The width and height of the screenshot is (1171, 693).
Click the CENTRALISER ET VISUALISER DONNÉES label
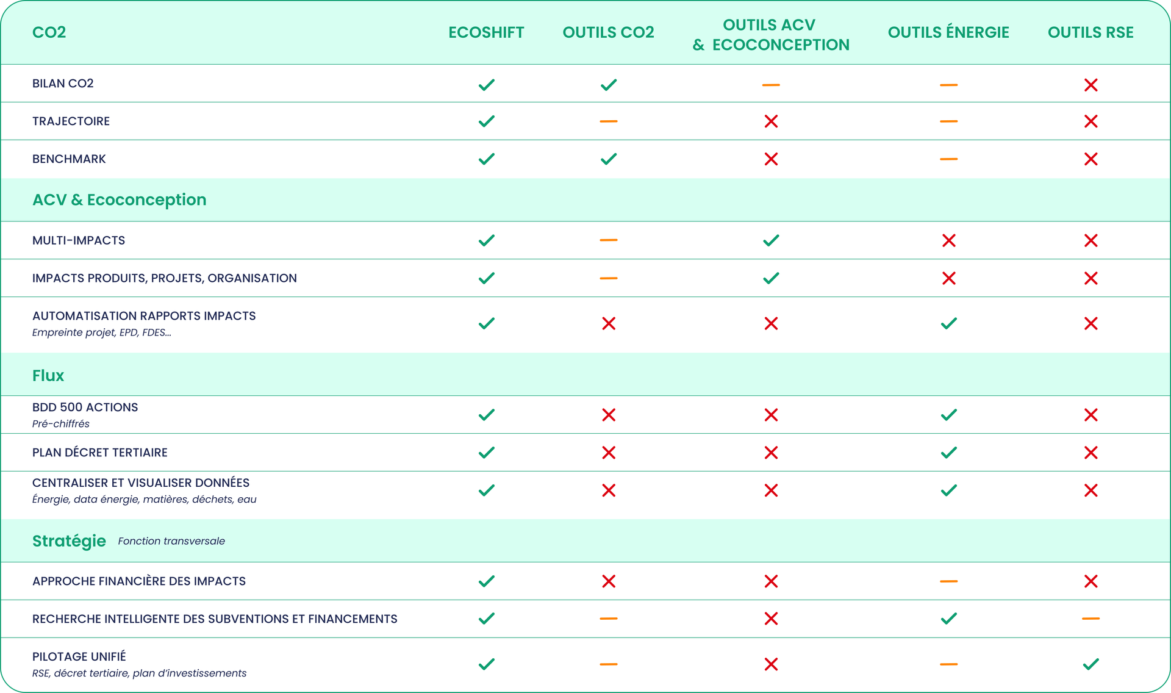pos(141,483)
